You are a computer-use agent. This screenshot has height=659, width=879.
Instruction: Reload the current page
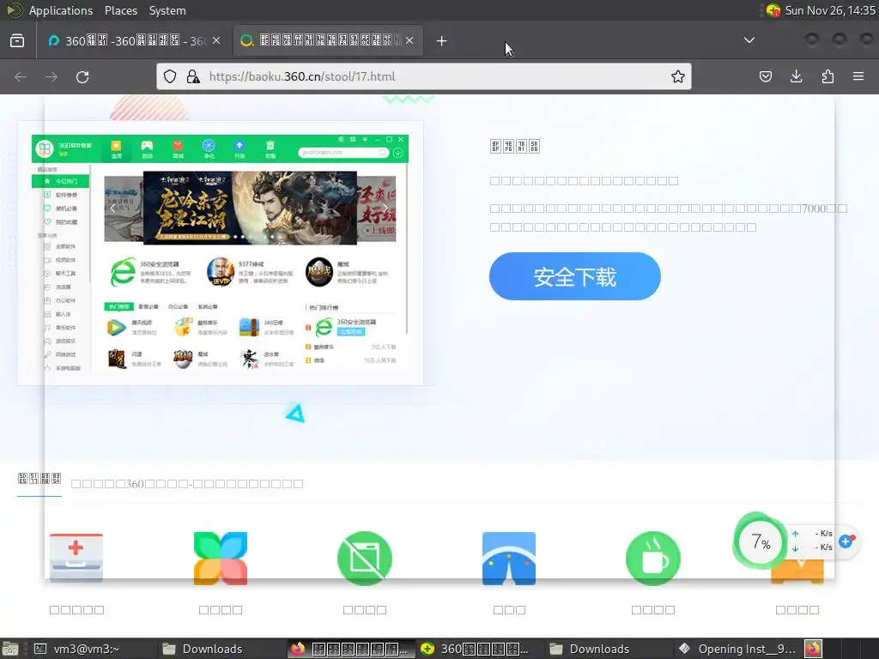click(x=82, y=76)
